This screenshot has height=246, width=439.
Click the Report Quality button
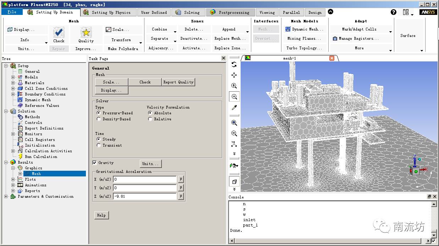[178, 82]
